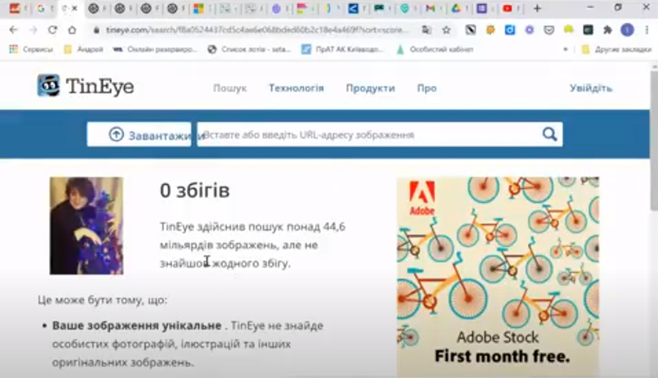The image size is (658, 378).
Task: Switch to the Google tab
Action: click(41, 8)
